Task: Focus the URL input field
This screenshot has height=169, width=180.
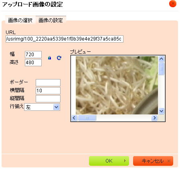Action: click(65, 39)
